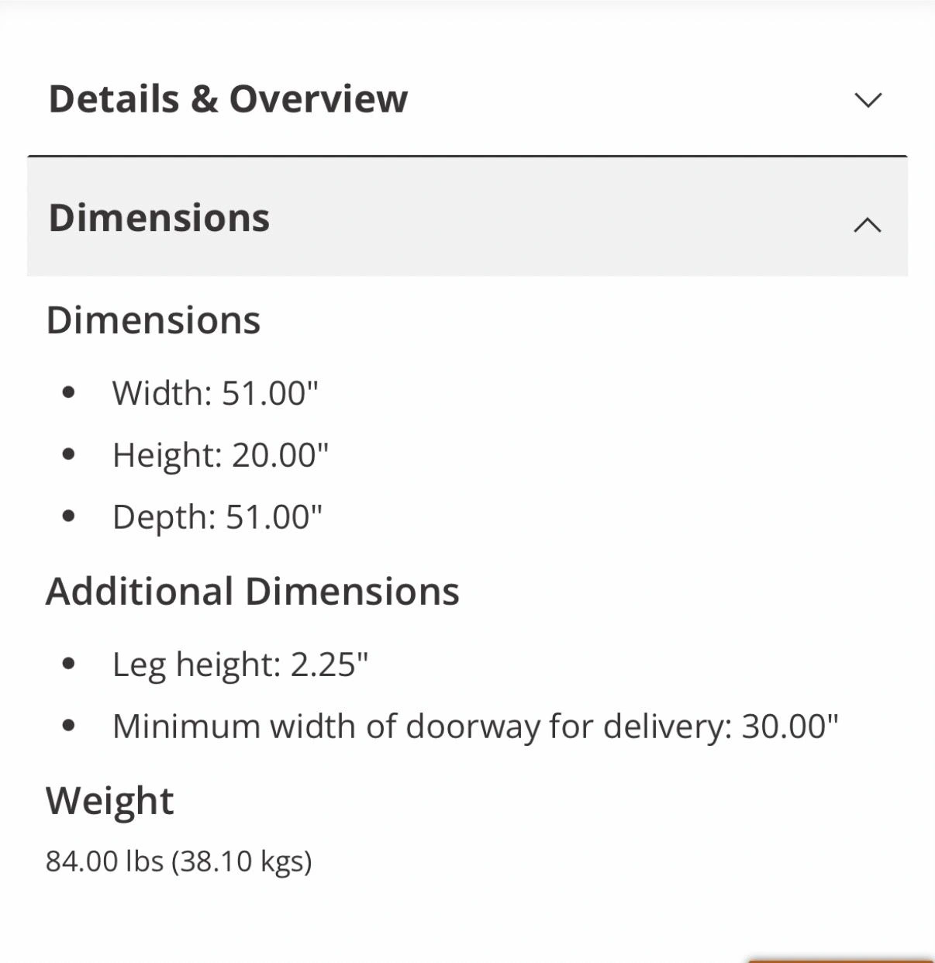The height and width of the screenshot is (963, 935).
Task: Select the Additional Dimensions heading
Action: [253, 592]
